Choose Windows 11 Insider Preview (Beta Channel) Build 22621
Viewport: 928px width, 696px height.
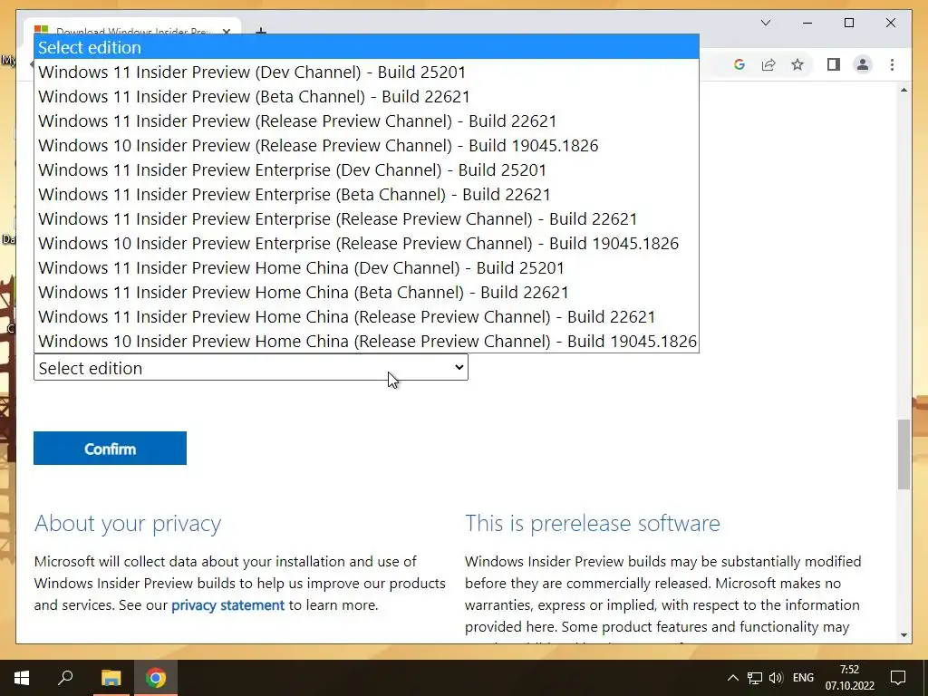pos(366,96)
